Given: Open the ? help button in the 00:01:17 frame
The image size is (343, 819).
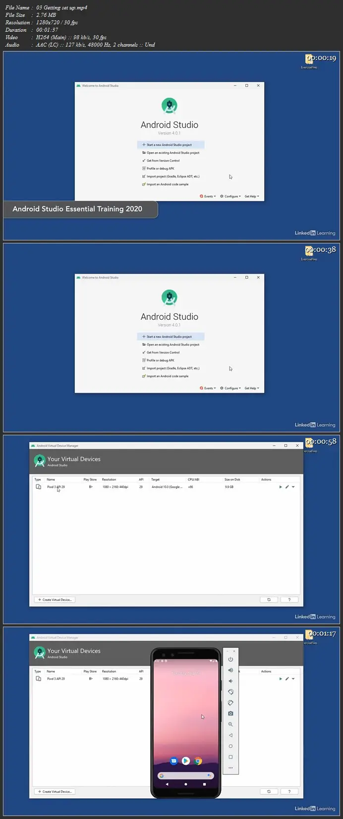Looking at the screenshot, I should click(x=289, y=792).
